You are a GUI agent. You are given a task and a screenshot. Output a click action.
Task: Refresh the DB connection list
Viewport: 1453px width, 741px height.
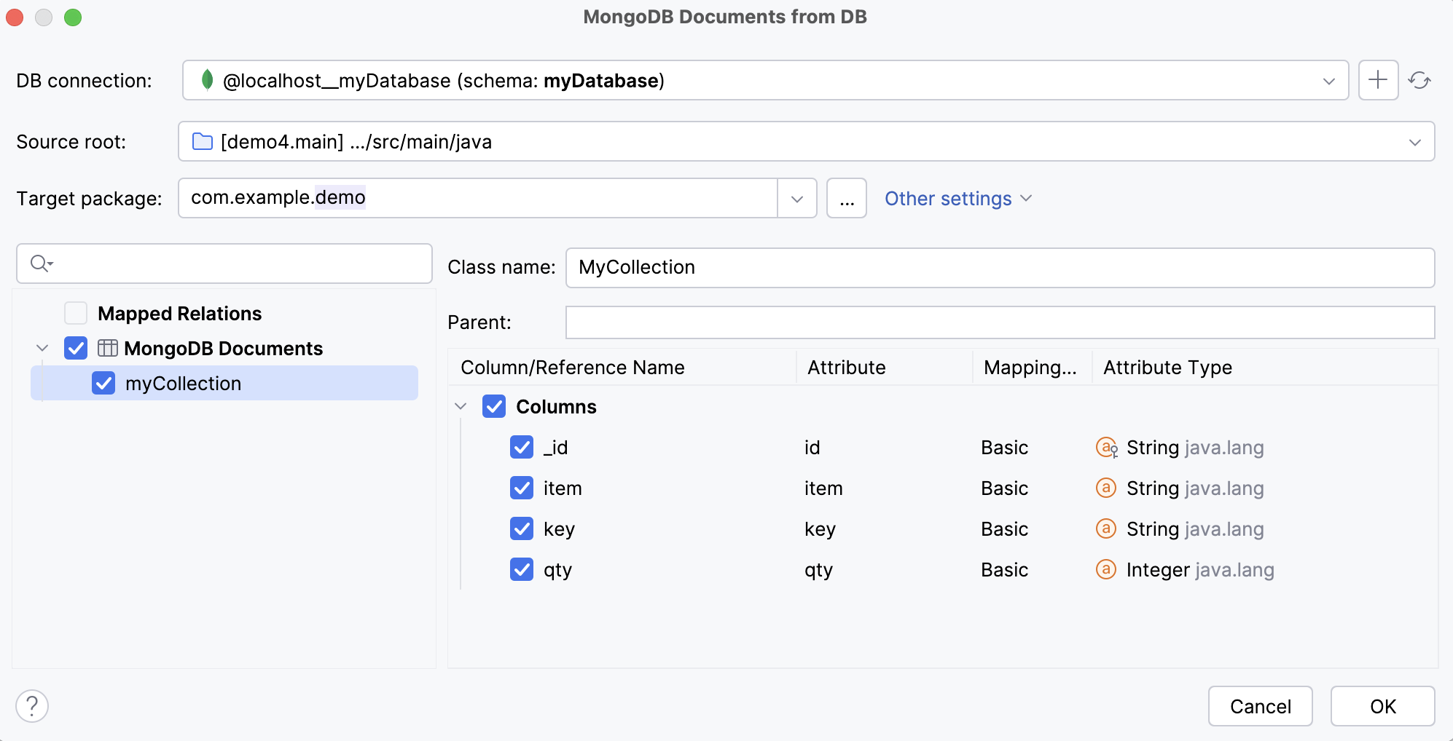(x=1420, y=80)
